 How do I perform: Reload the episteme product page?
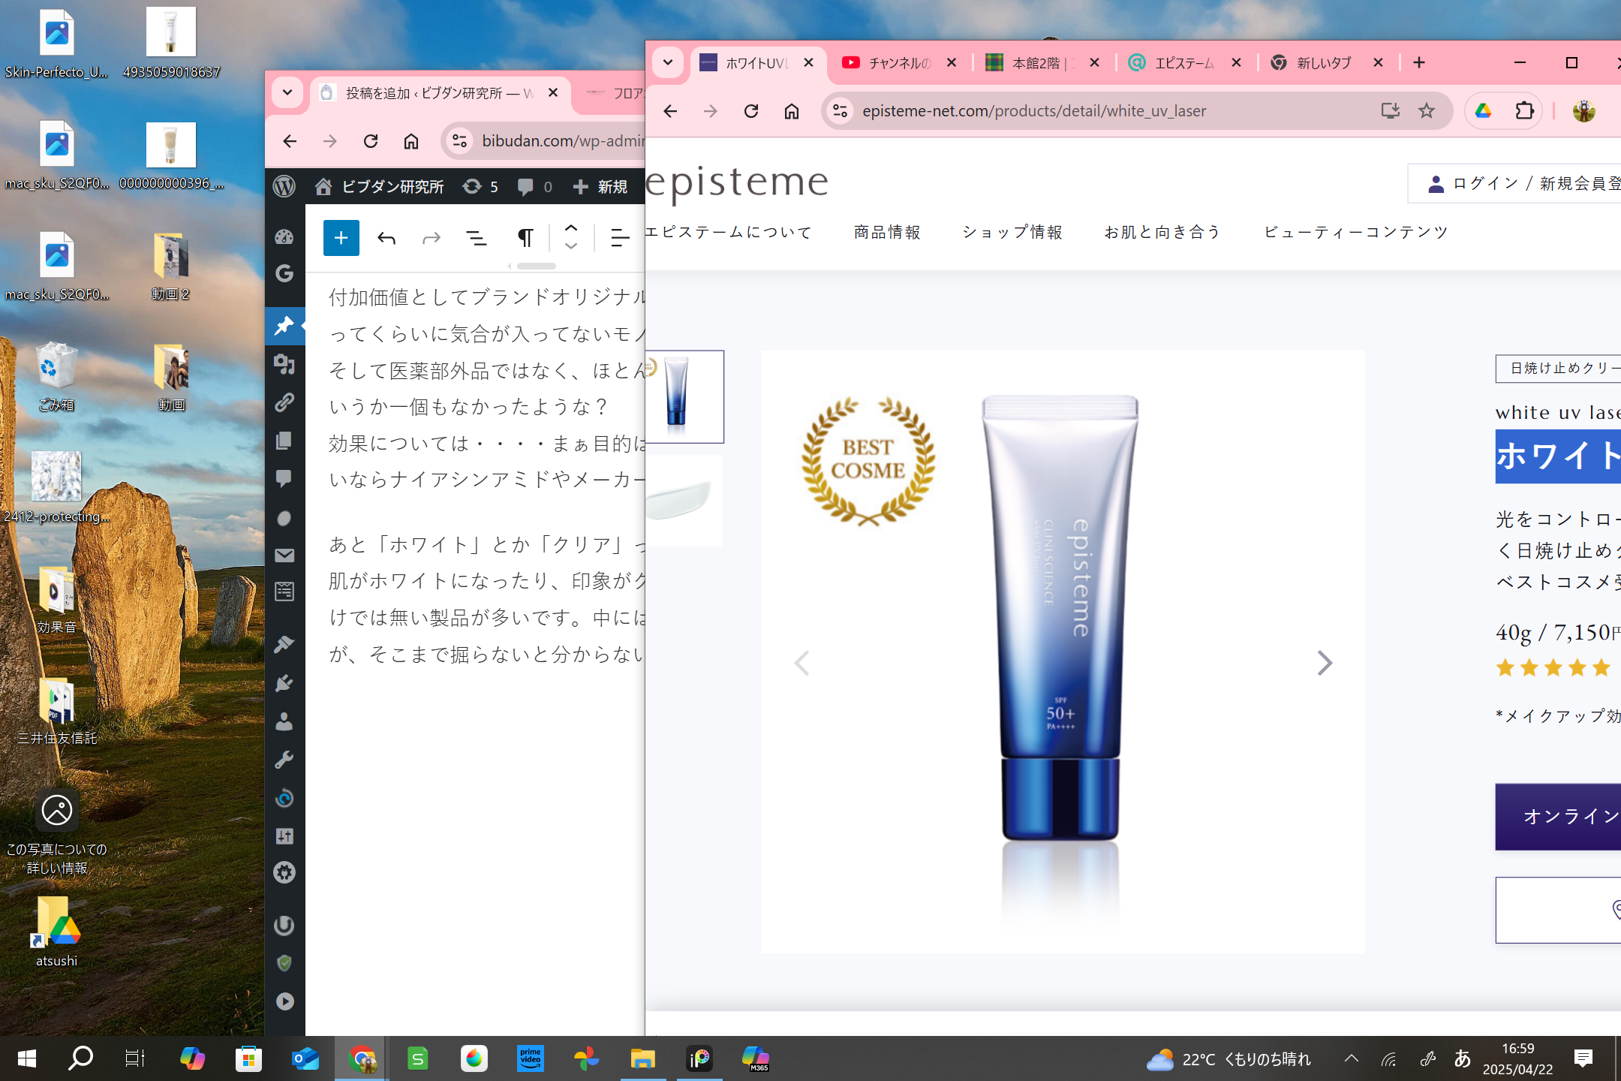(751, 111)
